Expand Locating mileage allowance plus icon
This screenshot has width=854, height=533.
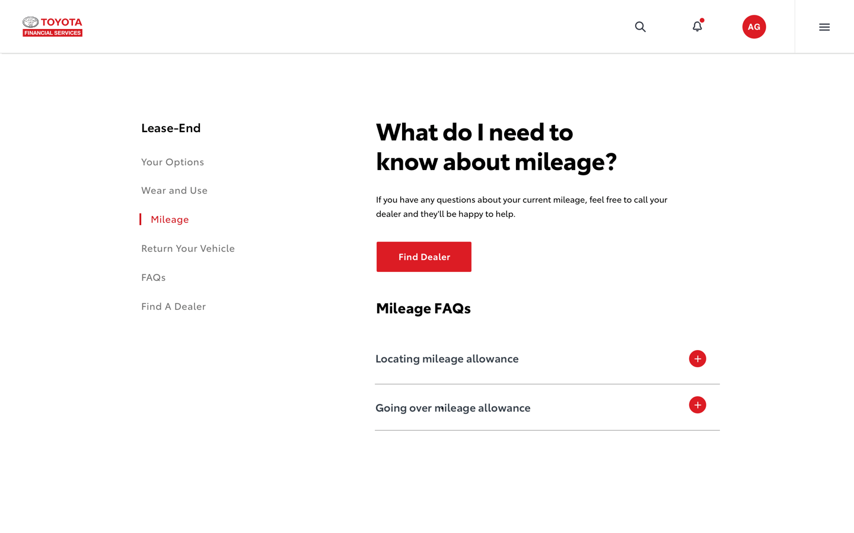tap(697, 359)
